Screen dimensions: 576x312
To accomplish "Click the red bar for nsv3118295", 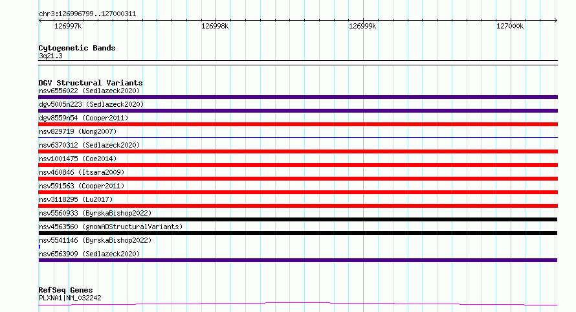I will pos(298,206).
